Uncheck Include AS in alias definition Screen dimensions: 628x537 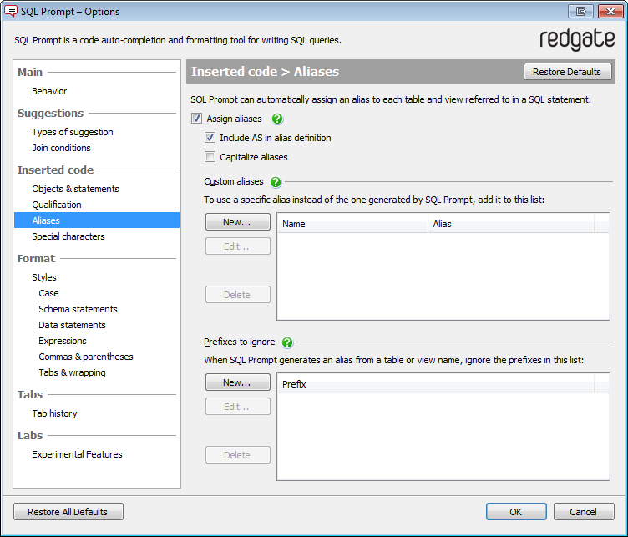click(x=210, y=138)
